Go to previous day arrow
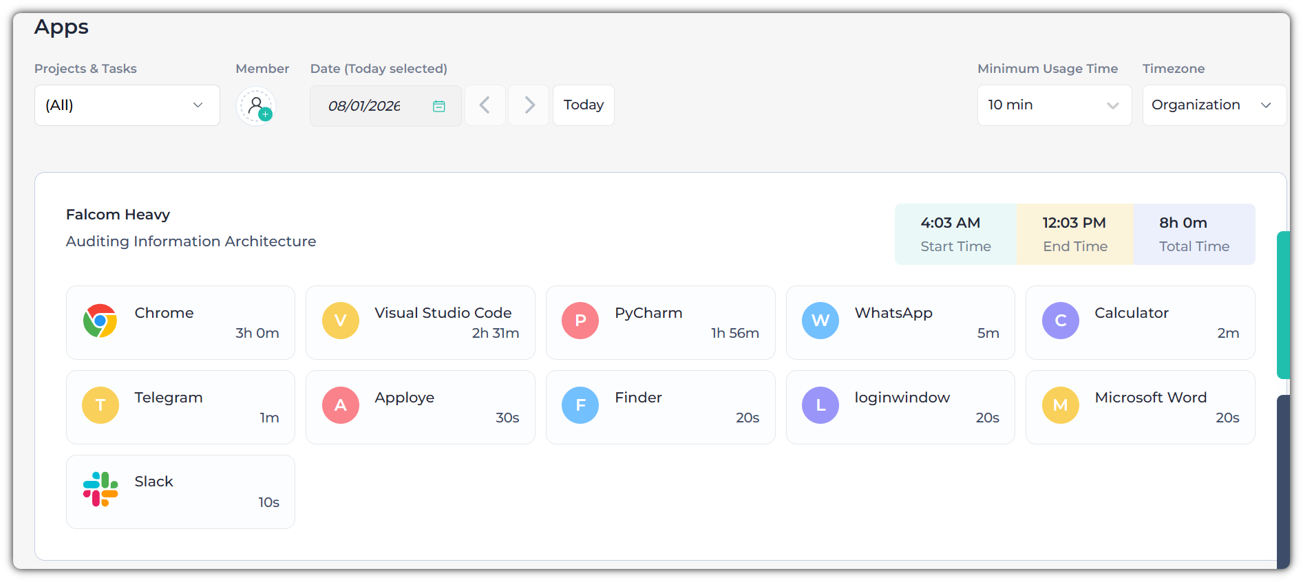The width and height of the screenshot is (1303, 582). [485, 105]
